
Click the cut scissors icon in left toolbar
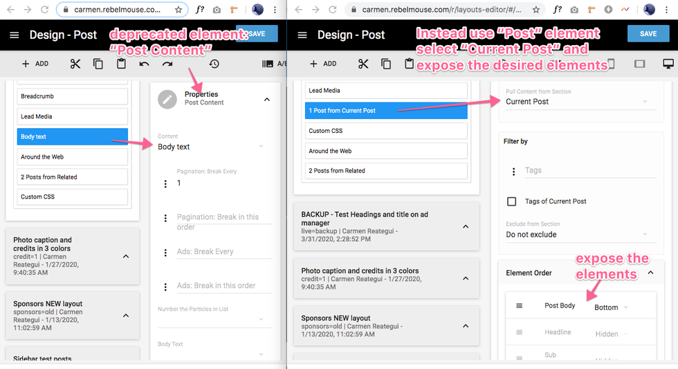click(x=75, y=64)
